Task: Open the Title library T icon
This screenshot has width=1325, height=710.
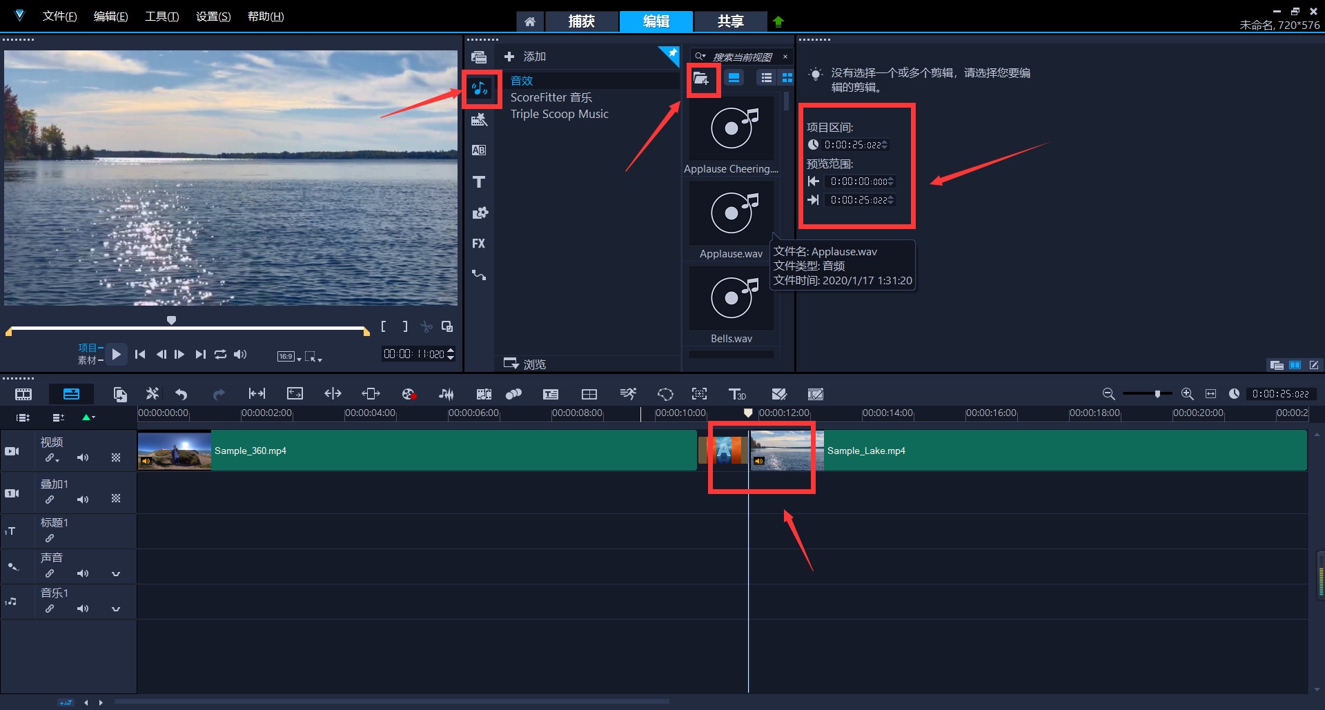Action: [x=479, y=182]
